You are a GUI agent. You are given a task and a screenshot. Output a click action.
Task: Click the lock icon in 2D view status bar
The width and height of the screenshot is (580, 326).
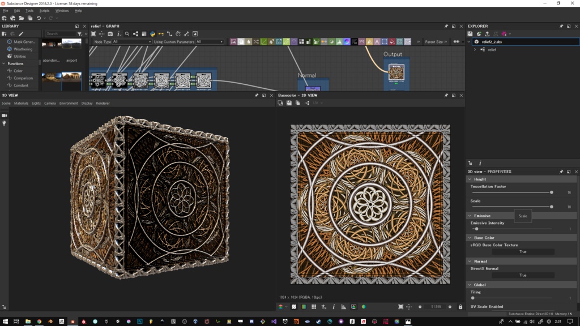point(461,306)
